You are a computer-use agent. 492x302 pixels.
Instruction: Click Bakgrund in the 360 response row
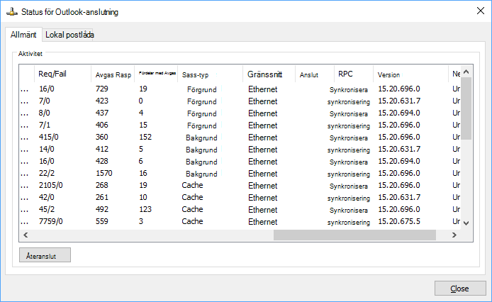[x=201, y=138]
